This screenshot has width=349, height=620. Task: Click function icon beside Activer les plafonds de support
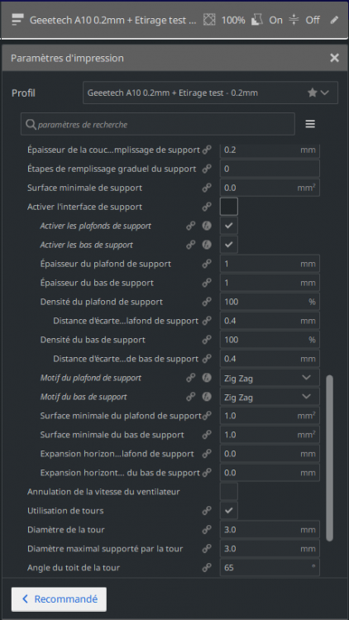pyautogui.click(x=207, y=226)
